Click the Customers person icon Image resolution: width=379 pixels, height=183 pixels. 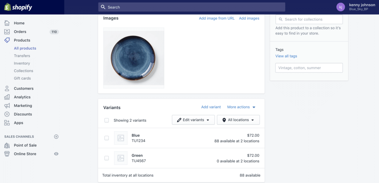tap(7, 89)
